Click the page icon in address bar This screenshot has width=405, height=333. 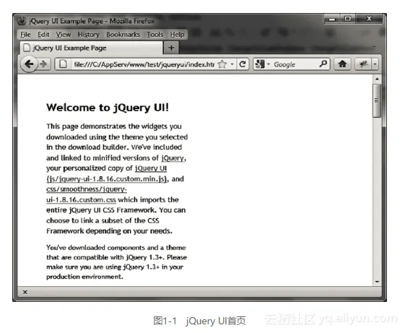[63, 64]
